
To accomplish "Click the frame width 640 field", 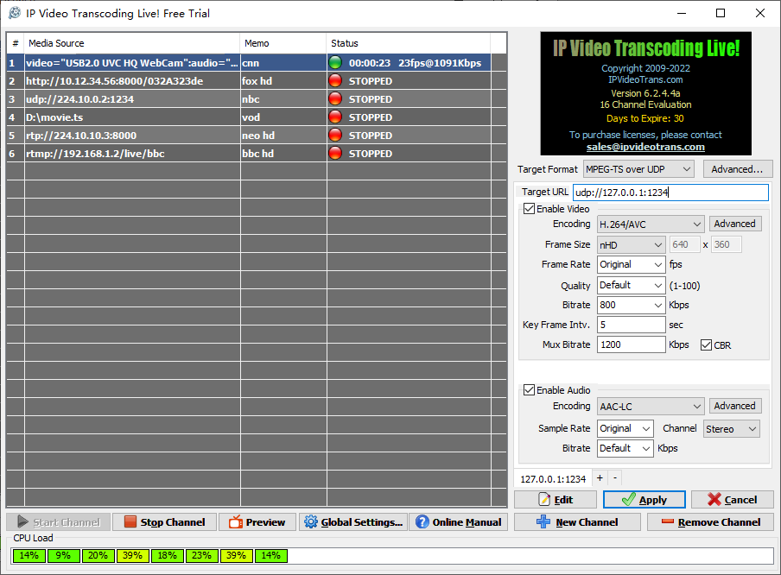I will (x=684, y=244).
